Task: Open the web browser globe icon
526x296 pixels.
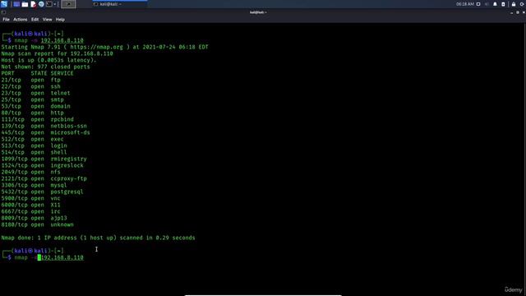Action: (x=41, y=4)
